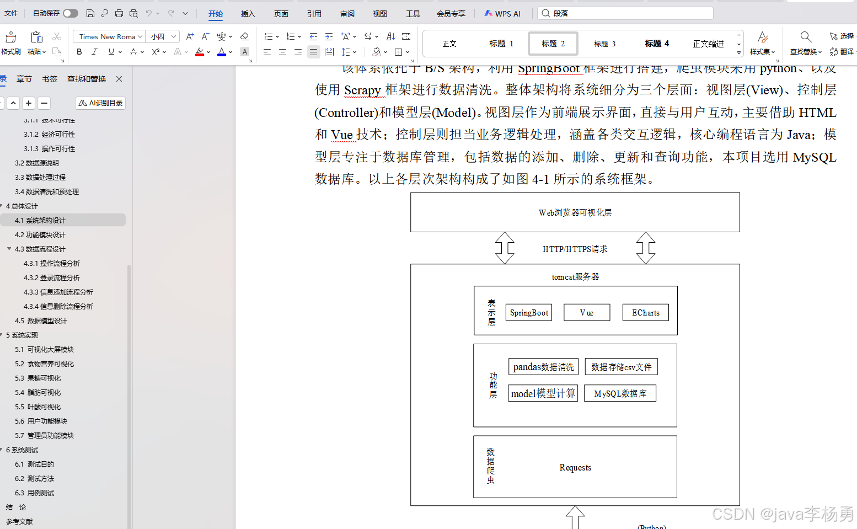This screenshot has height=529, width=857.
Task: Align paragraph text left
Action: pos(267,52)
